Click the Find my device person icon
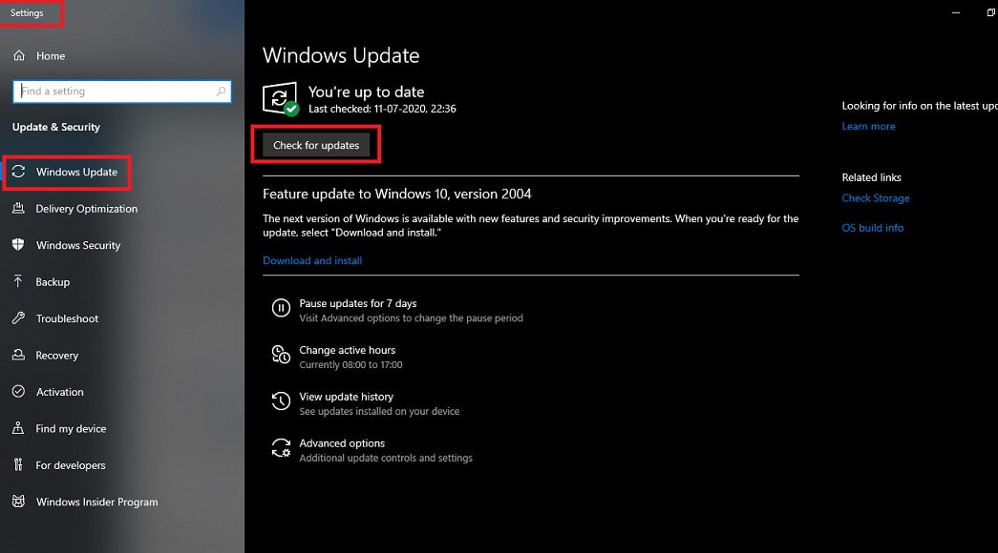 click(18, 428)
